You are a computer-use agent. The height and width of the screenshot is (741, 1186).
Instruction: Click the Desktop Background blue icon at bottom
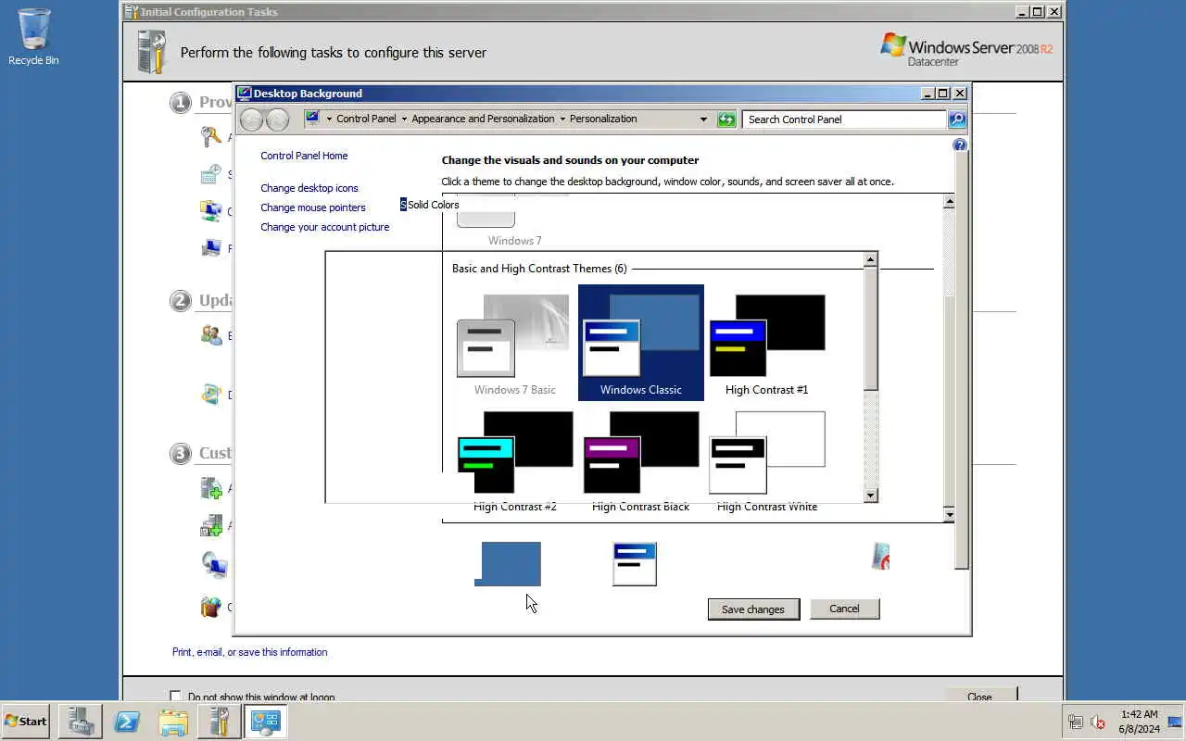coord(508,564)
